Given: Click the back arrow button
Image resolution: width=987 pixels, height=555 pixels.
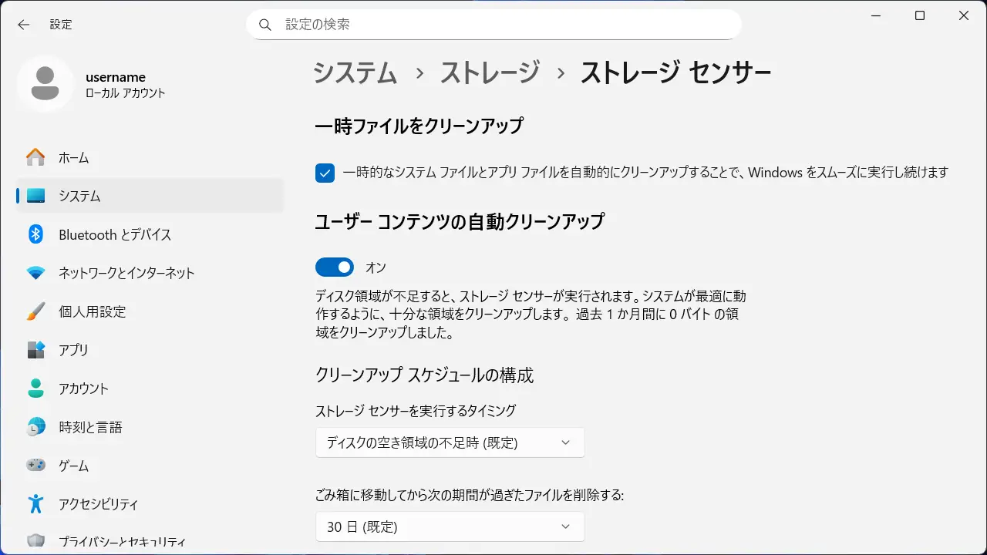Looking at the screenshot, I should point(24,25).
